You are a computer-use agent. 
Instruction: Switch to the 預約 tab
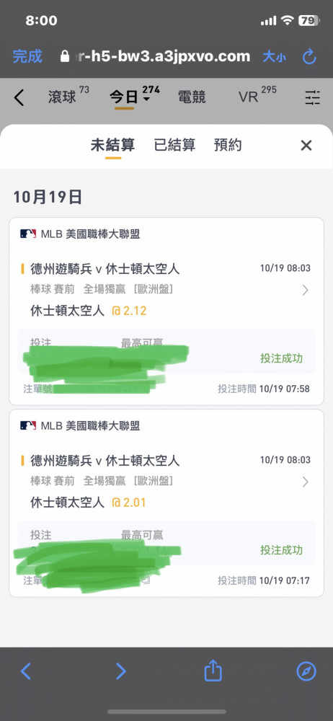[228, 146]
